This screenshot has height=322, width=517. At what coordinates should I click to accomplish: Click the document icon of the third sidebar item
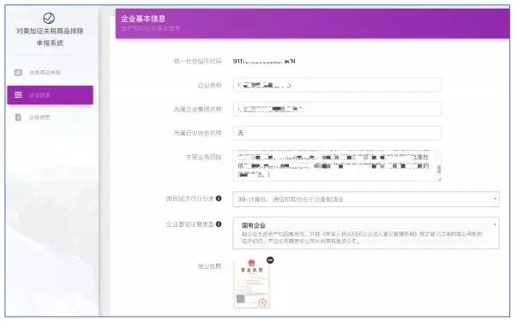pyautogui.click(x=18, y=117)
